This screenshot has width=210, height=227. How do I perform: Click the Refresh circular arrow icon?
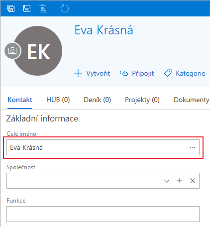click(65, 8)
